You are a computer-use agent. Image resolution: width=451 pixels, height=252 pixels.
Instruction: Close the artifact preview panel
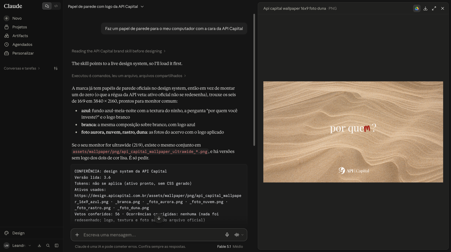tap(443, 8)
